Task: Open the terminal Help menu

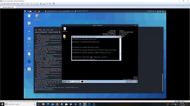Action: [52, 30]
